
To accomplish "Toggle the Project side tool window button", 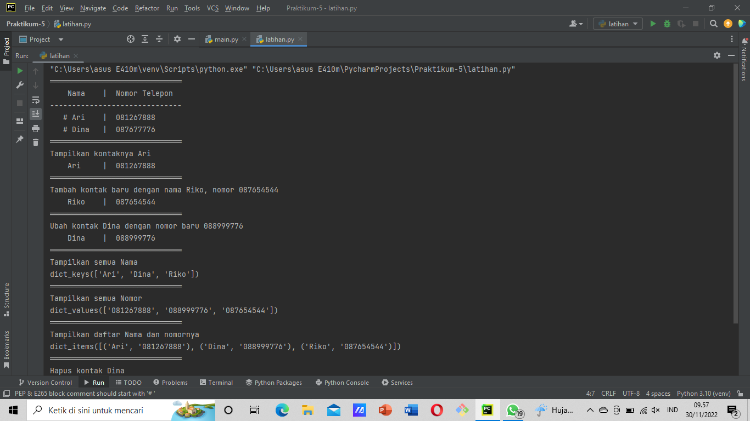I will (7, 51).
